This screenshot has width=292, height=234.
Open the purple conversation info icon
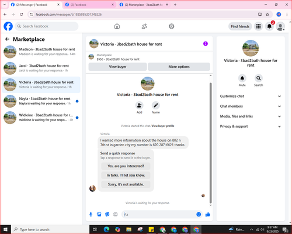206,44
